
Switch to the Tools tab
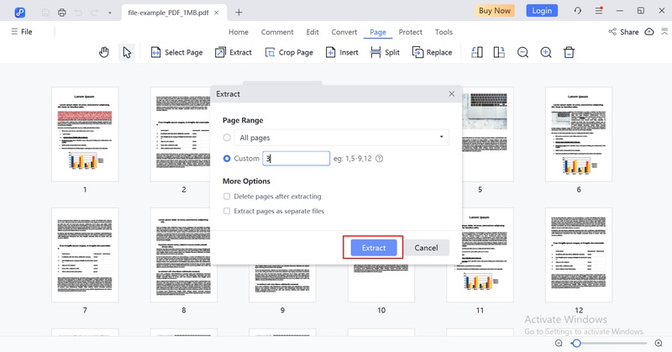coord(444,32)
